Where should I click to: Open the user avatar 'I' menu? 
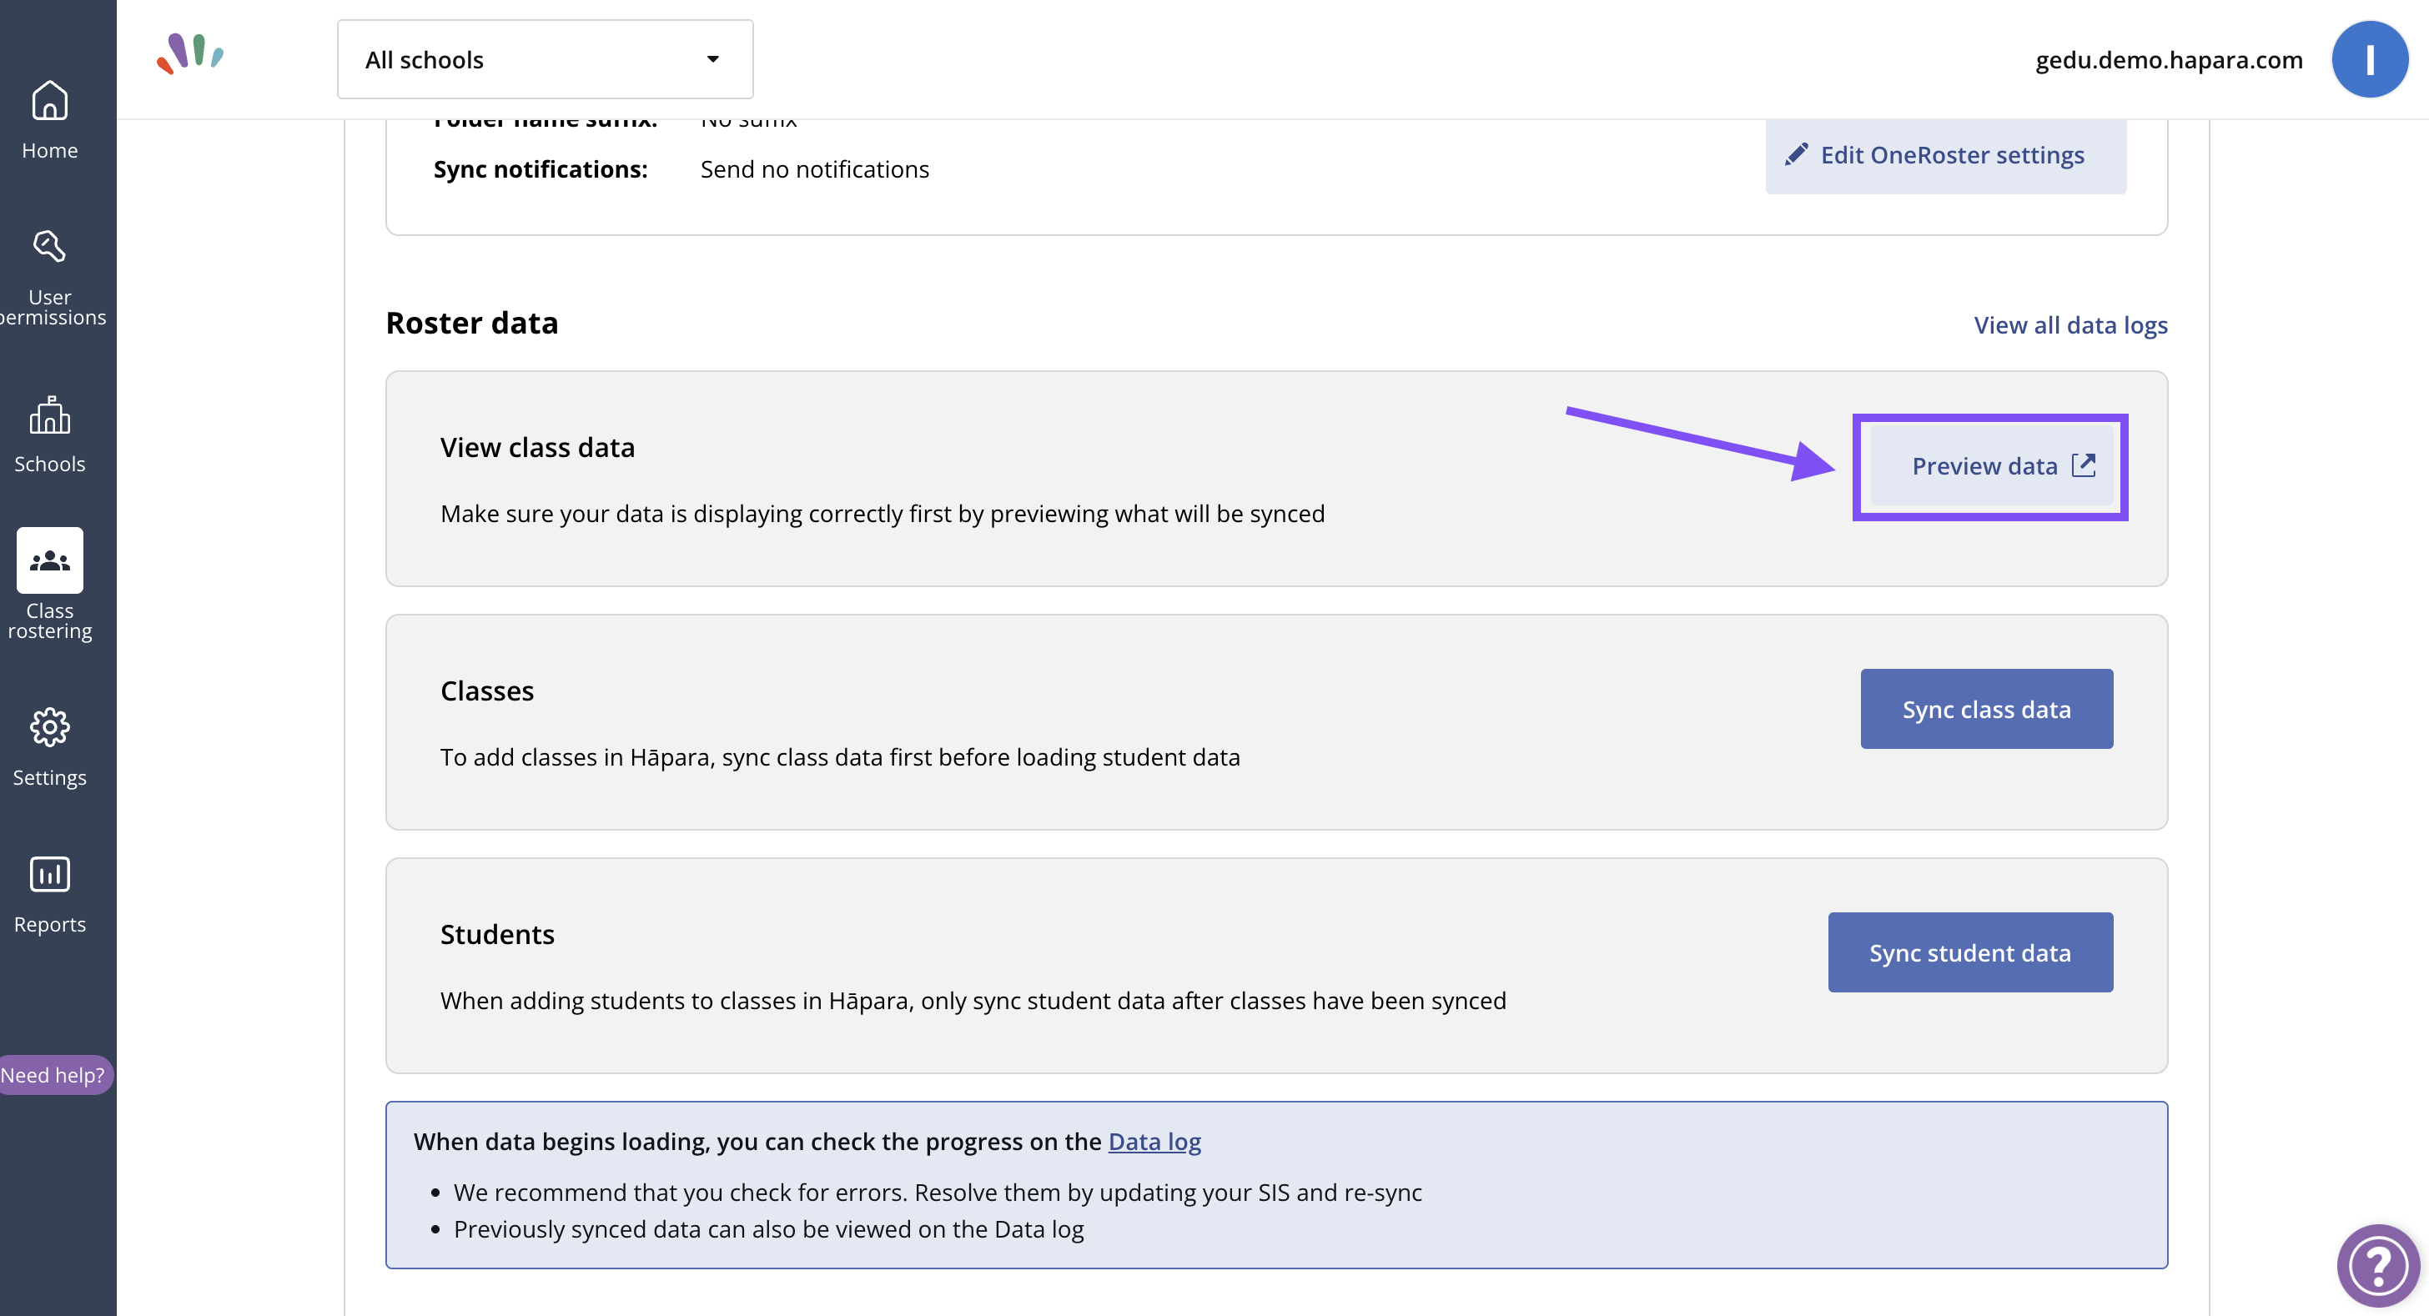pos(2369,59)
